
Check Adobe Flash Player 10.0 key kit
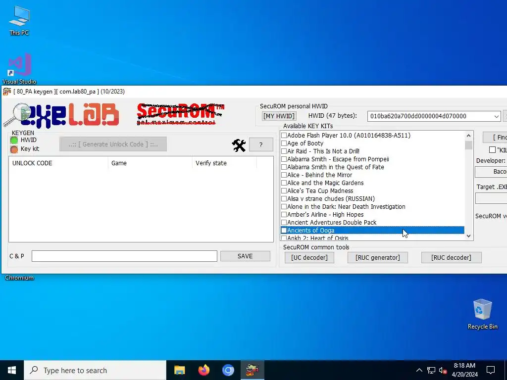coord(284,136)
